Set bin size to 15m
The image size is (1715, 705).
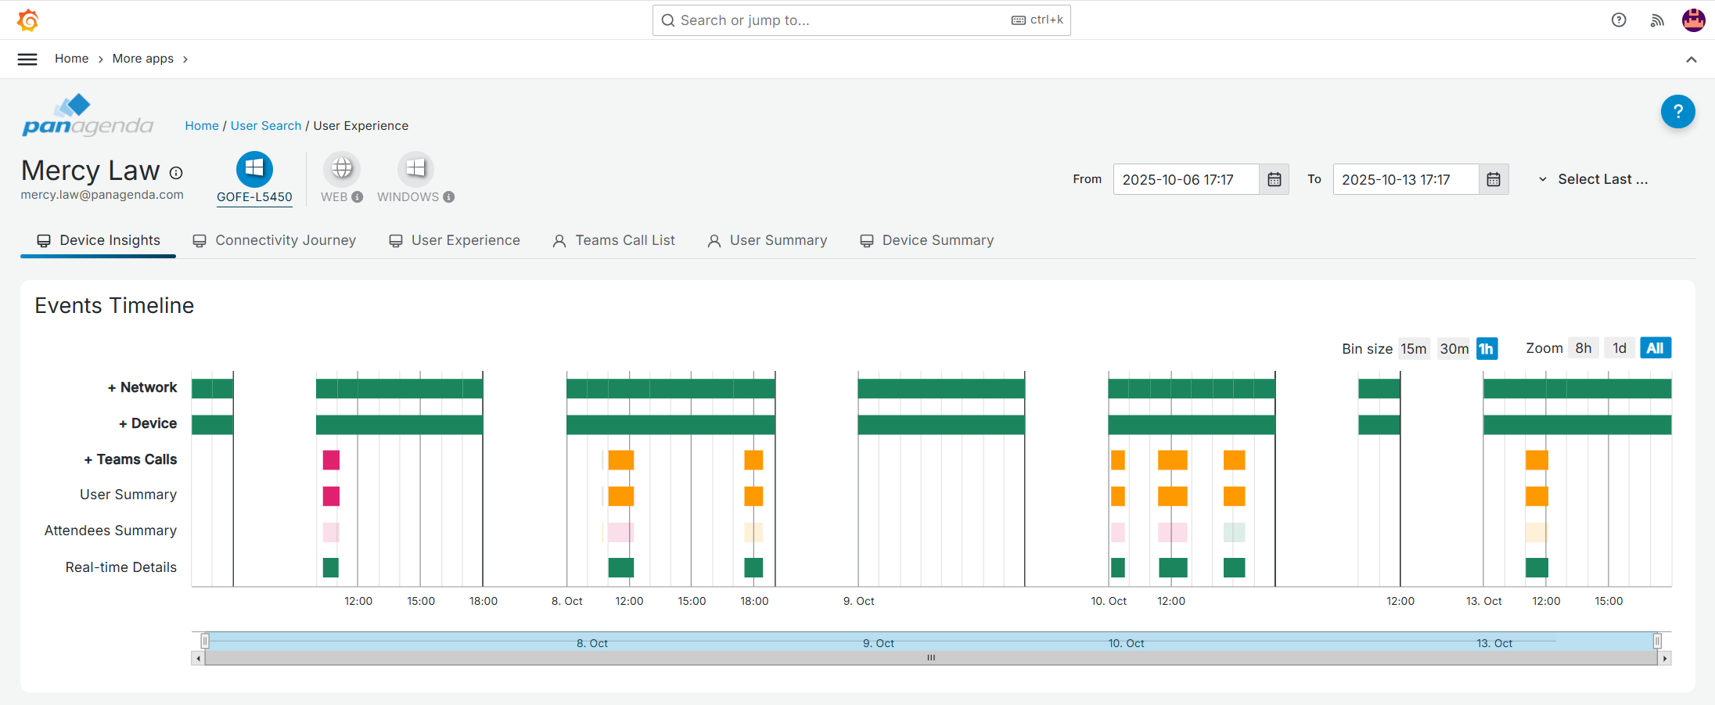1413,349
